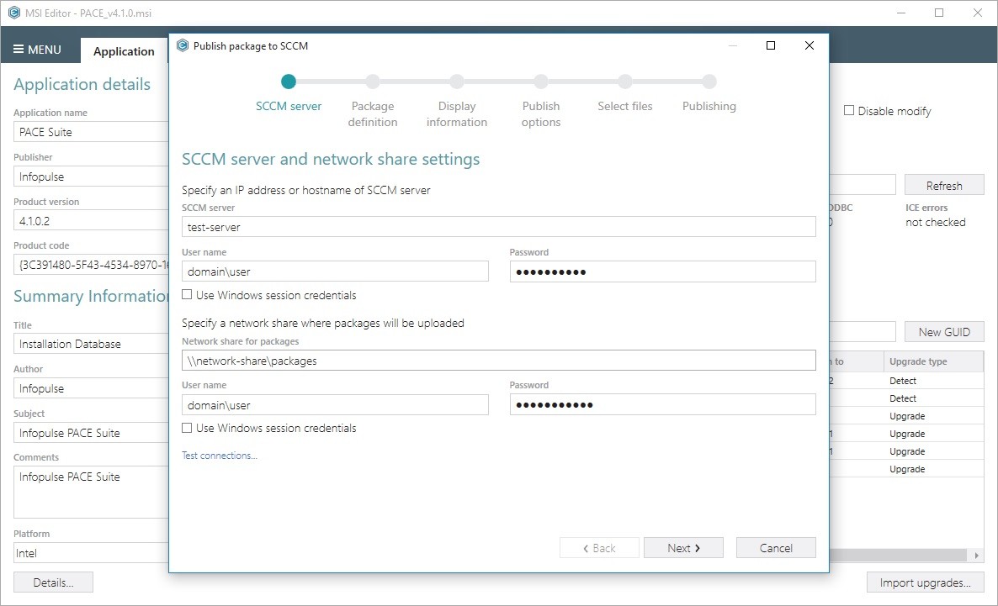
Task: Click the Refresh button in MSI Editor
Action: [944, 185]
